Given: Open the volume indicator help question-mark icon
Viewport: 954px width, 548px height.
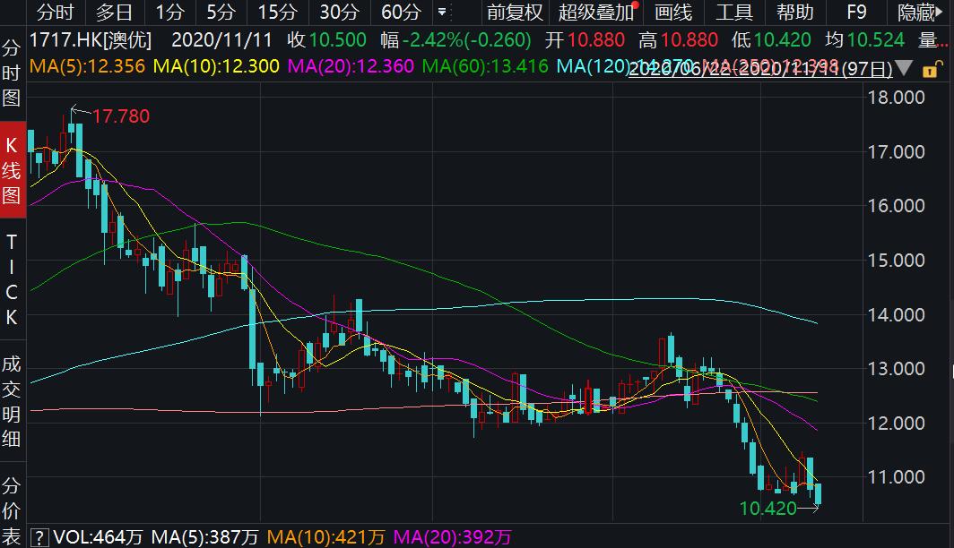Looking at the screenshot, I should (x=39, y=537).
